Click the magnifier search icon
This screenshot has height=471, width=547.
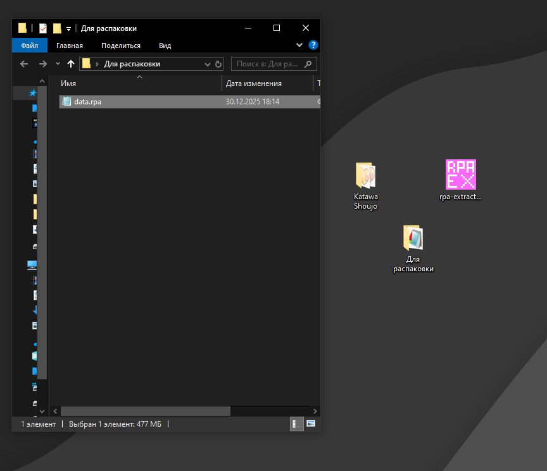coord(308,64)
